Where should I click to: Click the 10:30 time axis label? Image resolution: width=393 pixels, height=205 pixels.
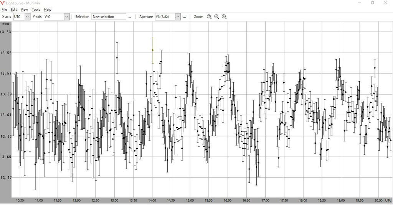tap(20, 200)
